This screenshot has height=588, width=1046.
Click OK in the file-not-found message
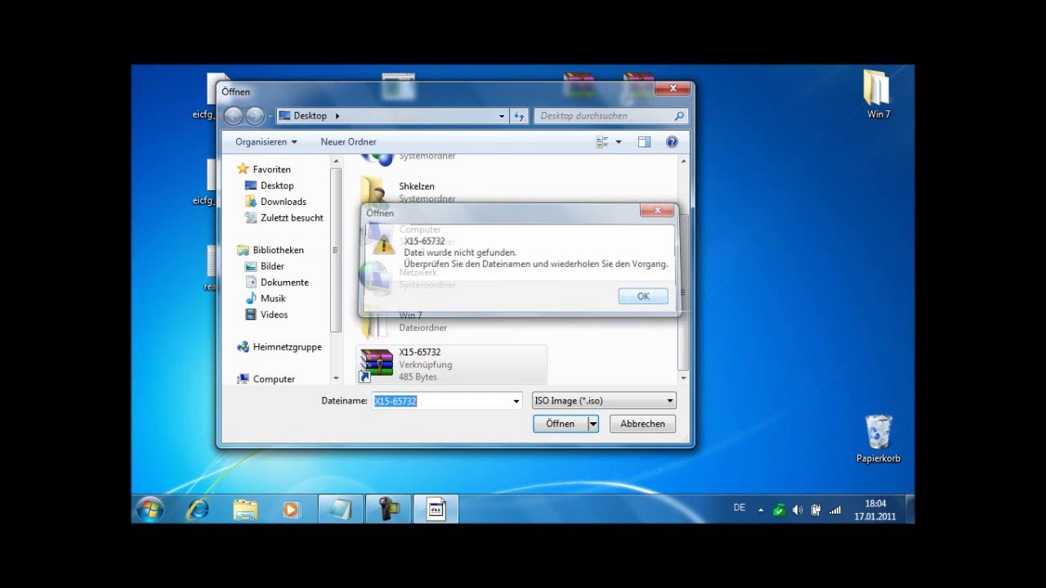point(643,296)
